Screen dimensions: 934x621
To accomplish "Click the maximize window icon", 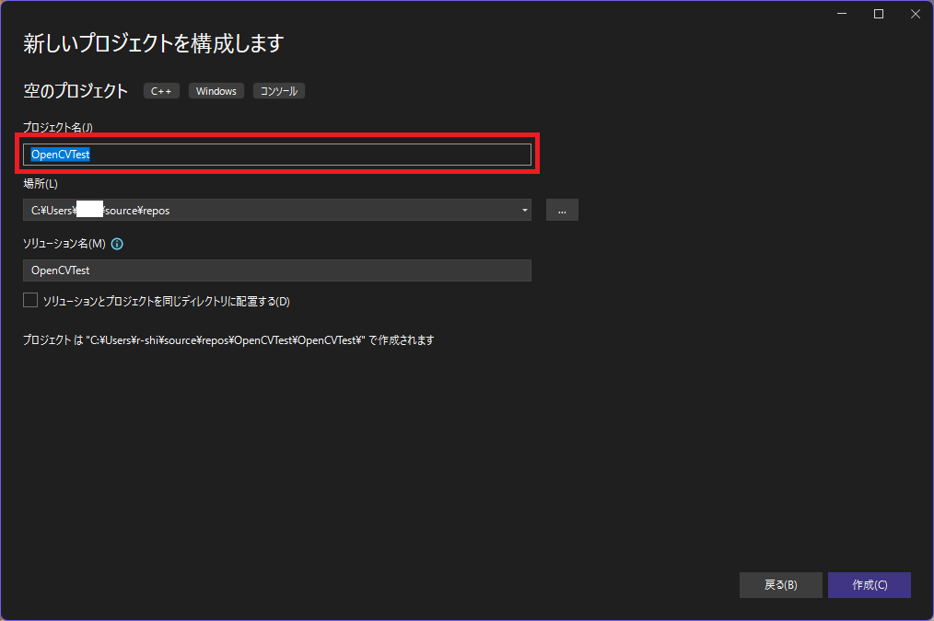I will pos(878,14).
